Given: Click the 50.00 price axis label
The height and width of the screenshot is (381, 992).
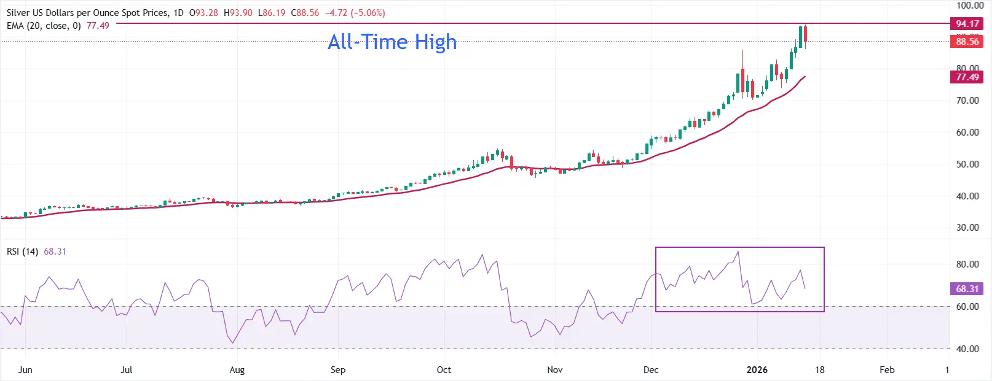Looking at the screenshot, I should pyautogui.click(x=967, y=164).
